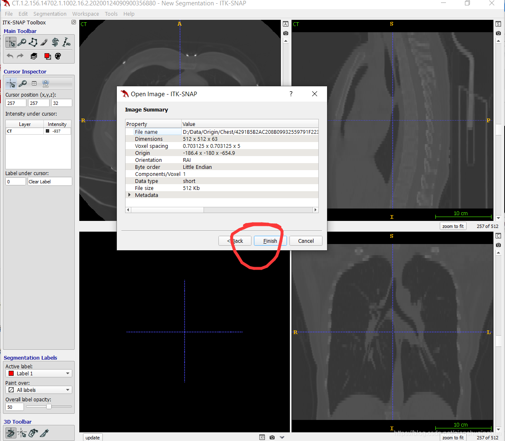The image size is (505, 441).
Task: Open the File menu
Action: [x=9, y=14]
